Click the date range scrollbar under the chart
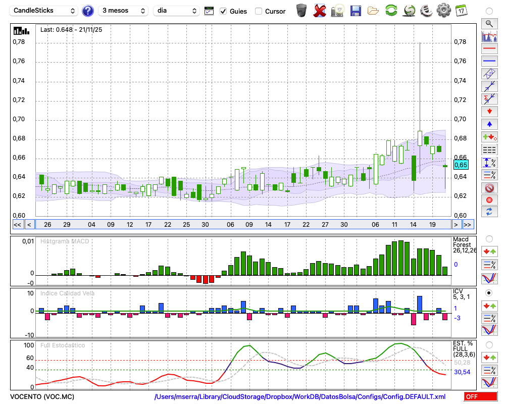The width and height of the screenshot is (505, 404). tap(242, 224)
